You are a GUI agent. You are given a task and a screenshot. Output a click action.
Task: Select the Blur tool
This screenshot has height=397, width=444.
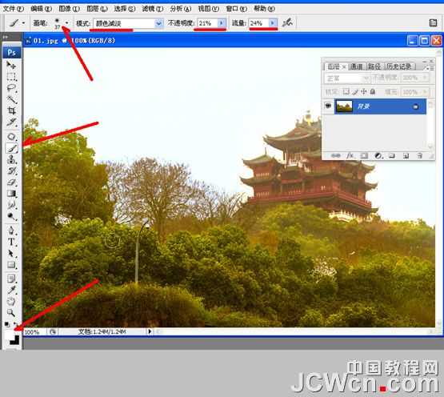pos(11,205)
